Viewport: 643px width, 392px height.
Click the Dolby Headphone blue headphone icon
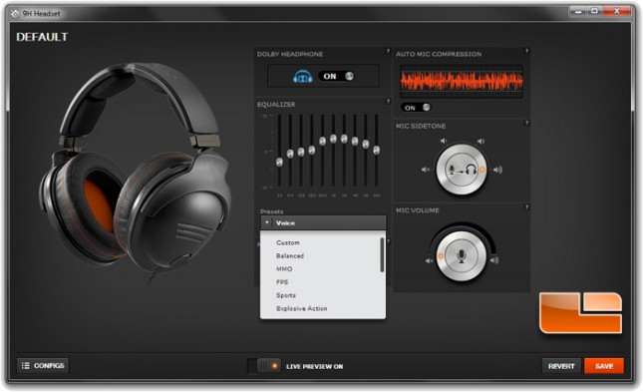click(x=303, y=76)
